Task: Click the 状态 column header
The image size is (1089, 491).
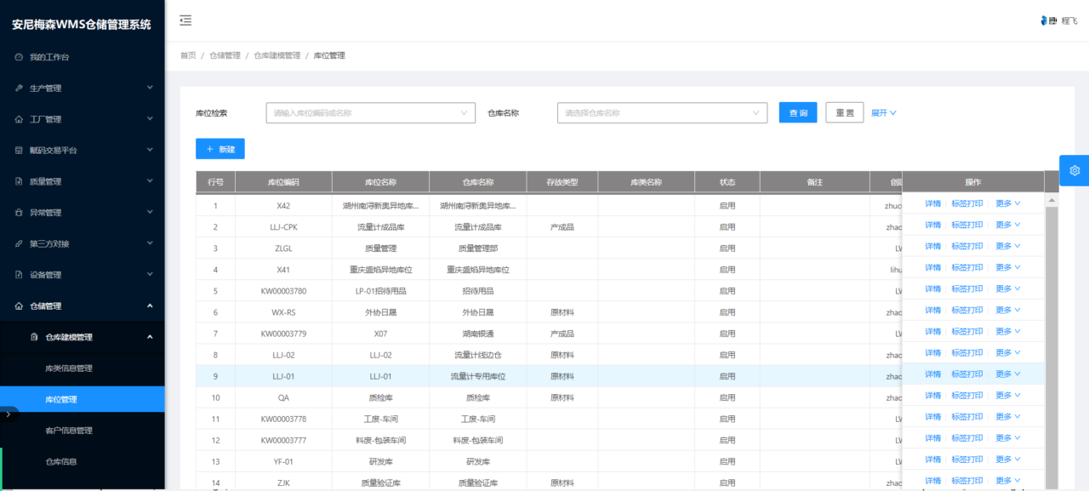Action: [x=727, y=182]
